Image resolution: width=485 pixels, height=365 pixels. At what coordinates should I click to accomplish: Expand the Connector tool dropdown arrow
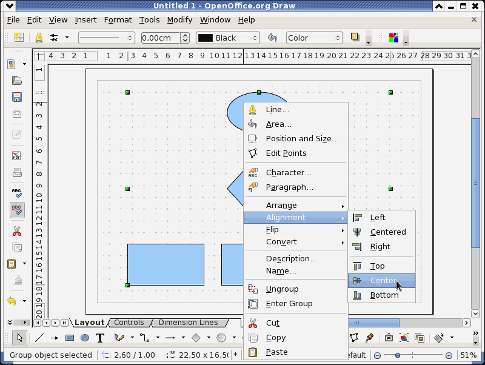[158, 338]
